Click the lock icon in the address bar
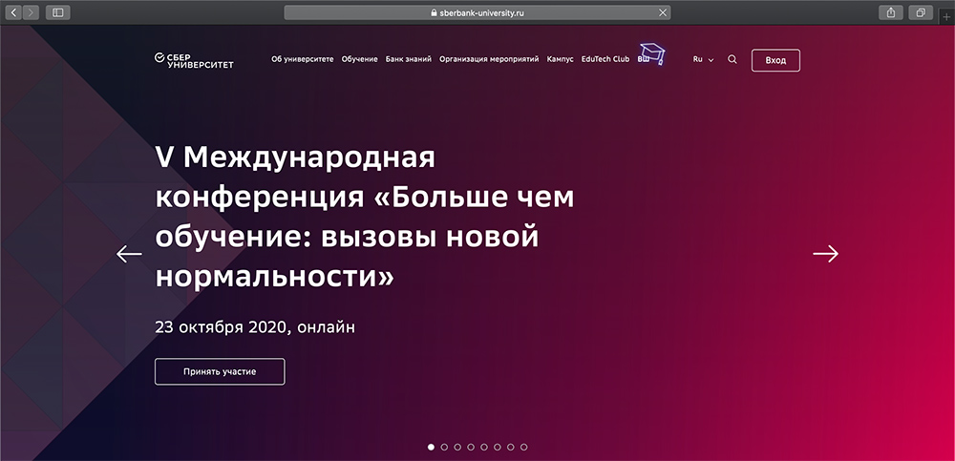The width and height of the screenshot is (955, 461). coord(434,12)
